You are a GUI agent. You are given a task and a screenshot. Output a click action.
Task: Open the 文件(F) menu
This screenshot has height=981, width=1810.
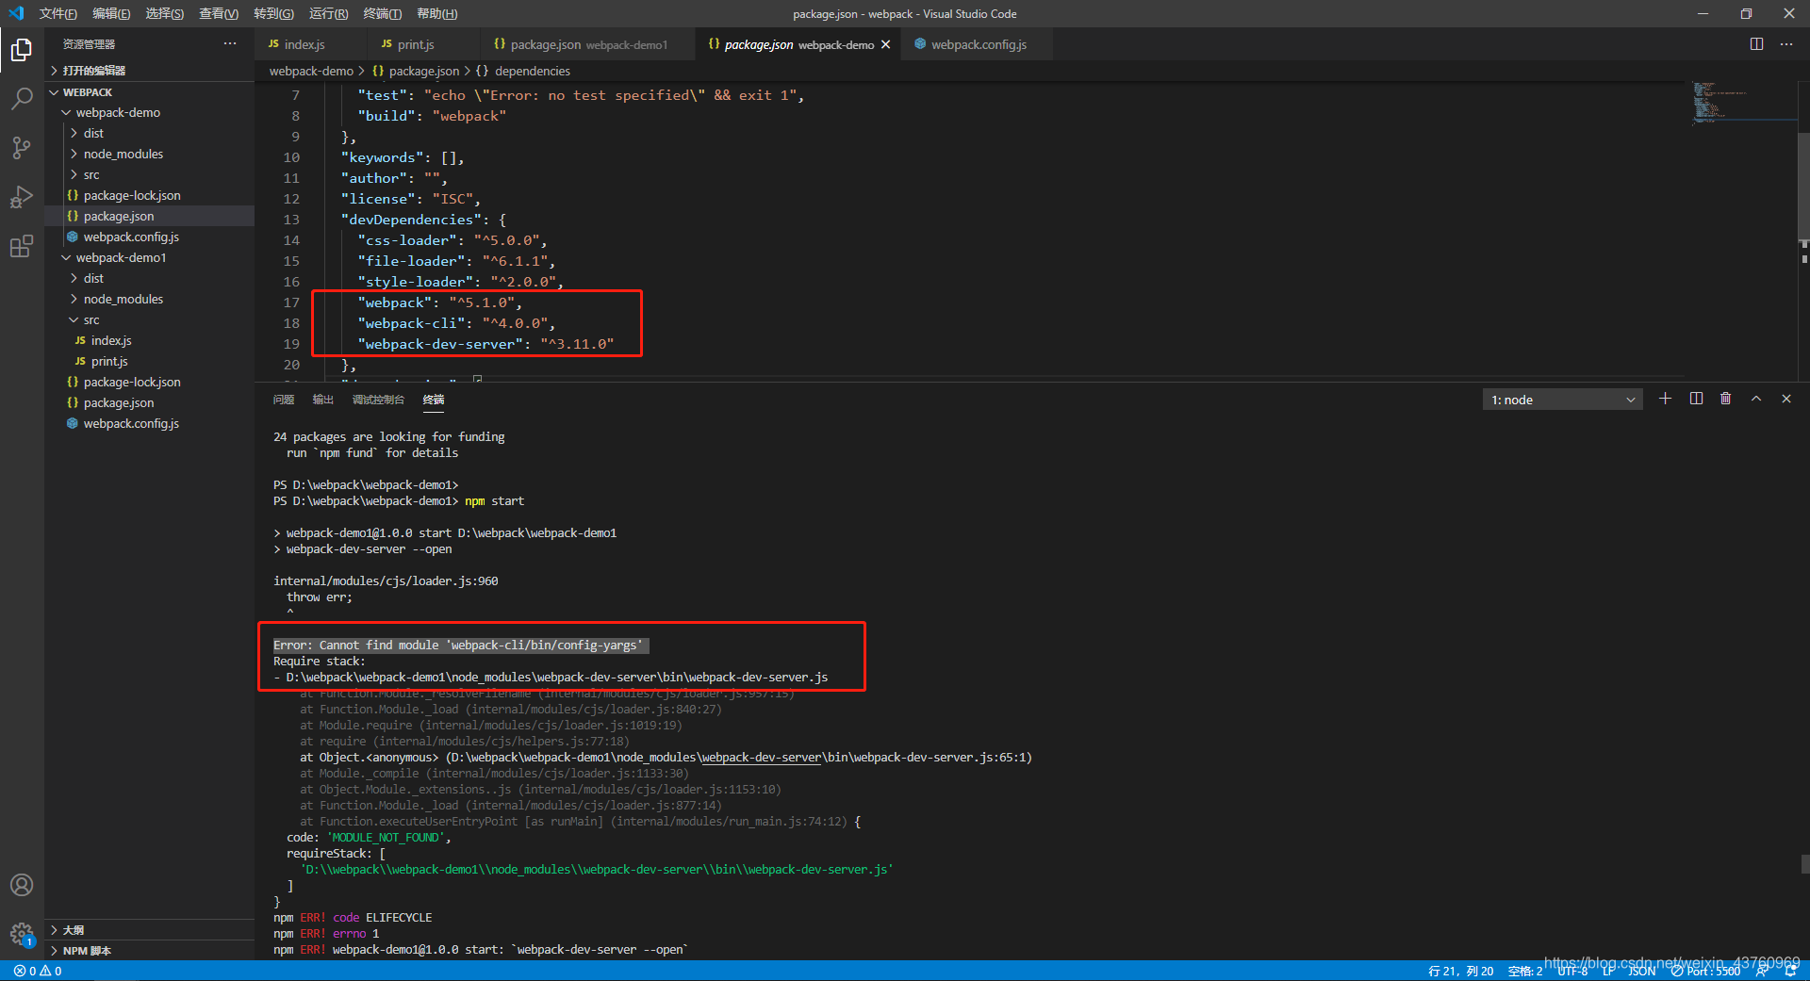coord(58,13)
